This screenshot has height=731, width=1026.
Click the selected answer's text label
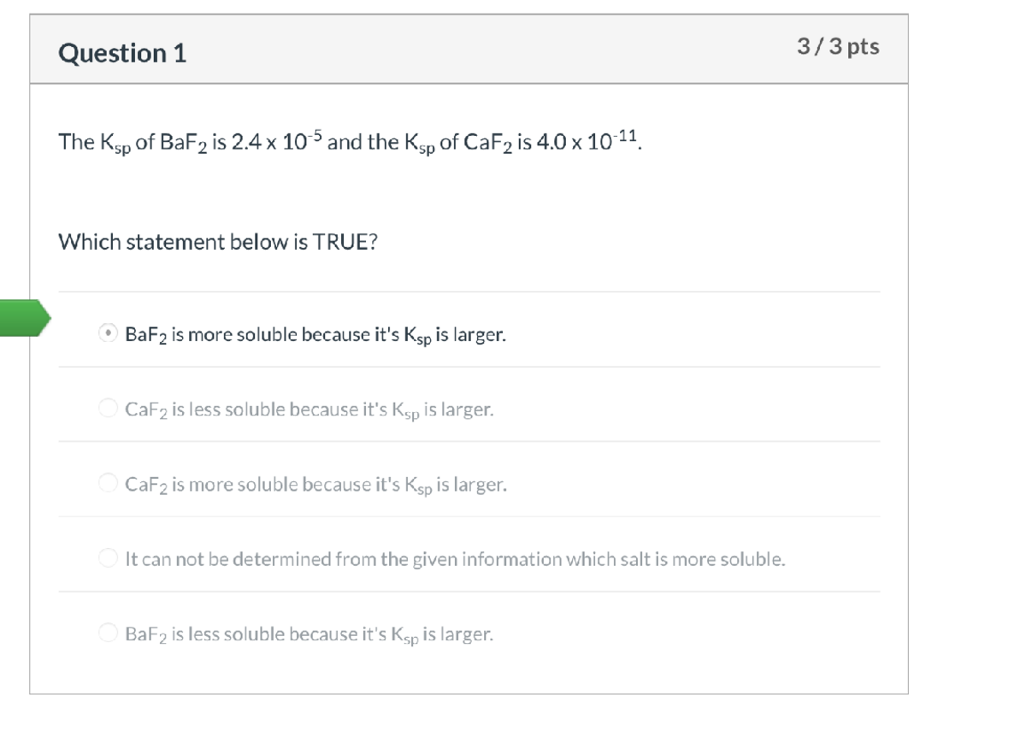click(315, 333)
